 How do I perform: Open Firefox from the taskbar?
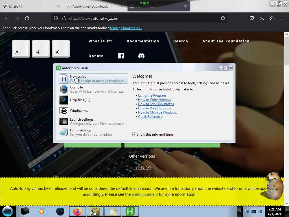click(x=78, y=211)
